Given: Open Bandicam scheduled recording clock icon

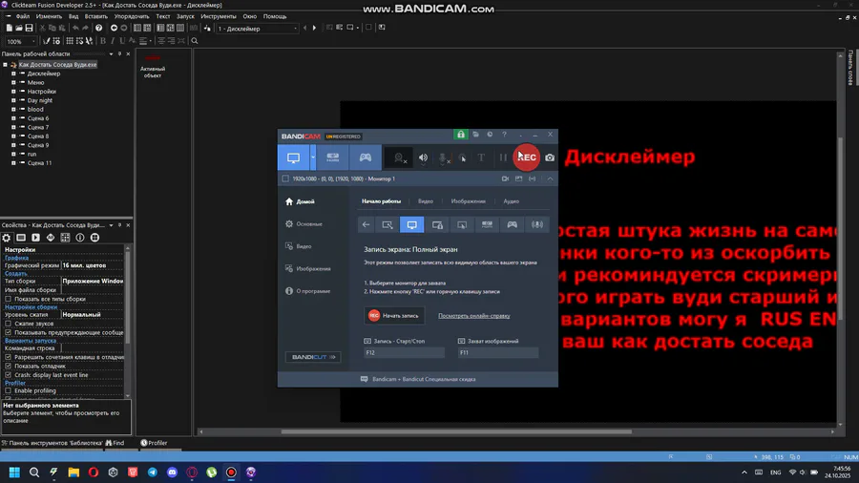Looking at the screenshot, I should click(490, 135).
